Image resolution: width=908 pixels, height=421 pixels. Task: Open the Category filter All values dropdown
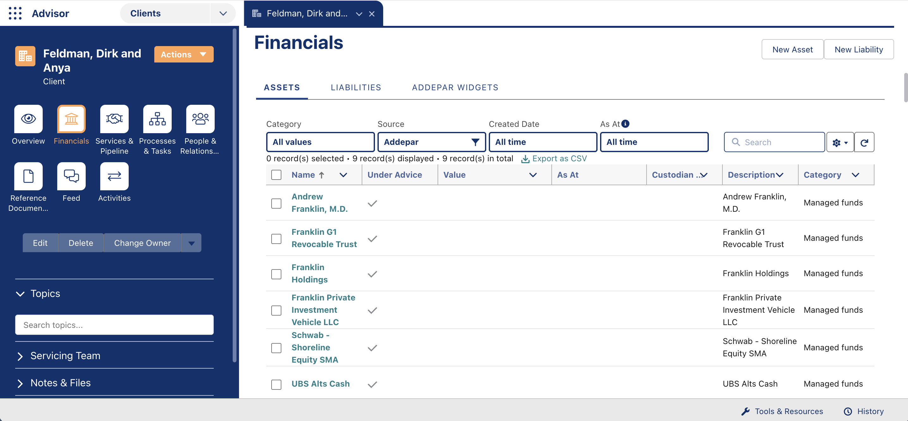tap(320, 142)
